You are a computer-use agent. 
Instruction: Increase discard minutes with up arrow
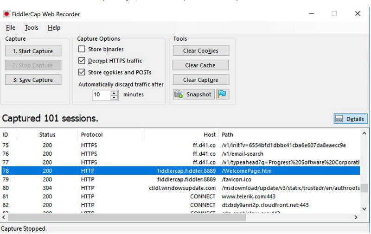[x=114, y=93]
